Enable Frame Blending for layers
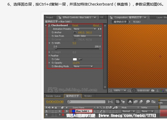 (x=136, y=102)
